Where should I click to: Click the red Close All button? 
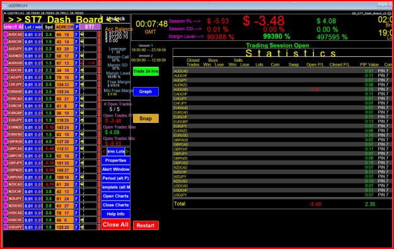click(x=116, y=224)
